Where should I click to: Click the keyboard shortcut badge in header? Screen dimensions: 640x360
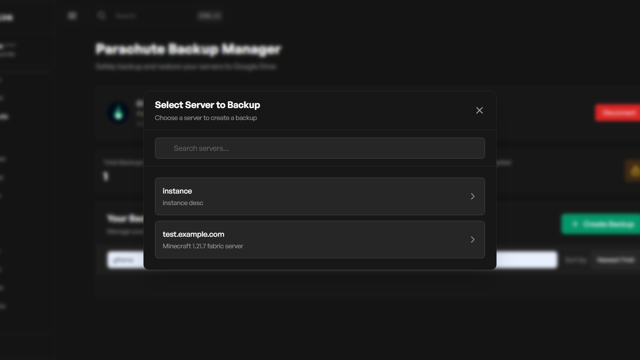click(x=210, y=16)
